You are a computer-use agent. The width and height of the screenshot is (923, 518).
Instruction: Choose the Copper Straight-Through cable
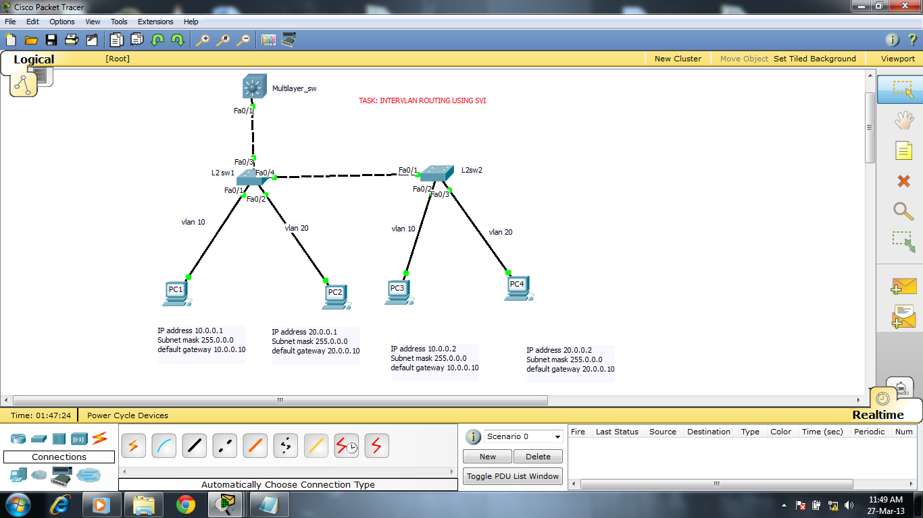coord(194,445)
